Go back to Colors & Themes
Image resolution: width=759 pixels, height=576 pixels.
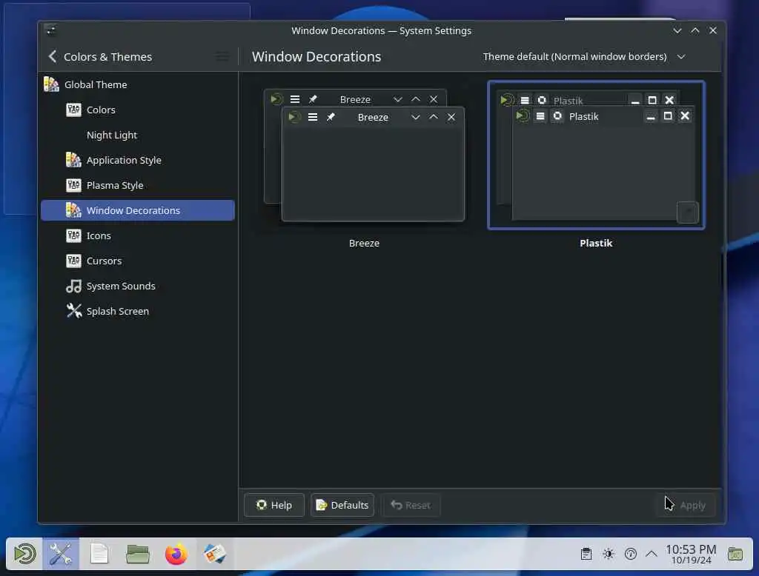point(100,56)
